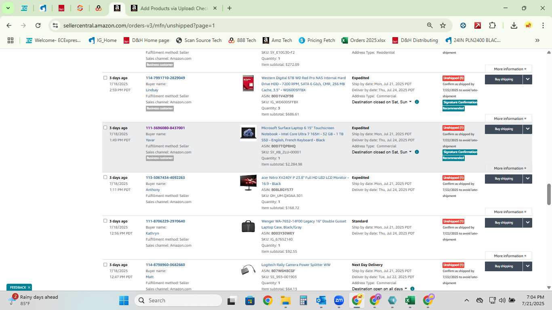This screenshot has height=310, width=552.
Task: Expand Buy shipping arrow for Wenger order
Action: (527, 223)
